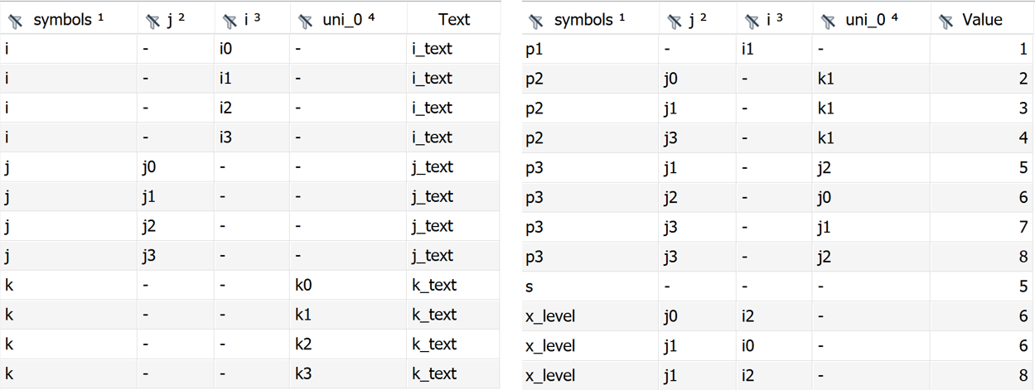Click the Value column header label
1035x390 pixels.
tap(982, 20)
